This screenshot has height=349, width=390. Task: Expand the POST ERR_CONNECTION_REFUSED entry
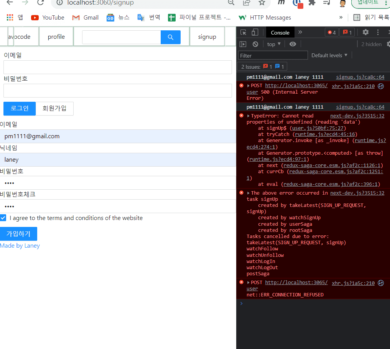[x=248, y=283]
